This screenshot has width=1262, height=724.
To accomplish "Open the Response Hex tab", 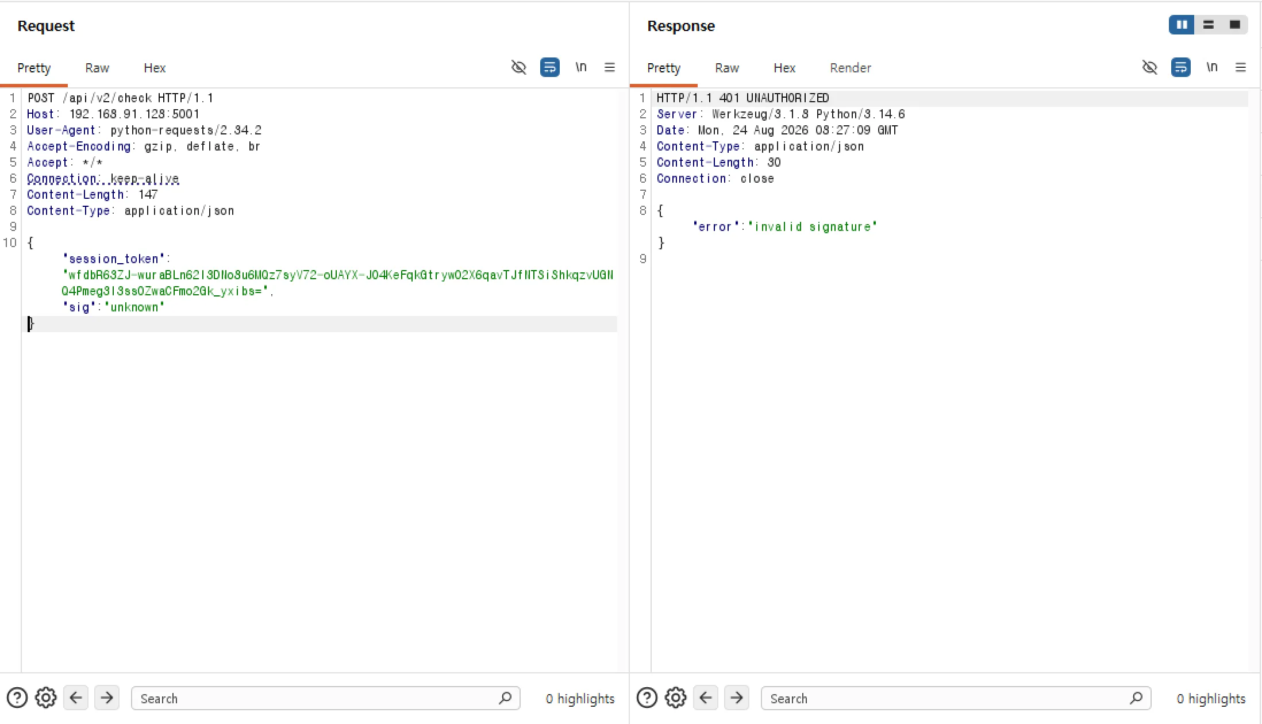I will click(784, 68).
